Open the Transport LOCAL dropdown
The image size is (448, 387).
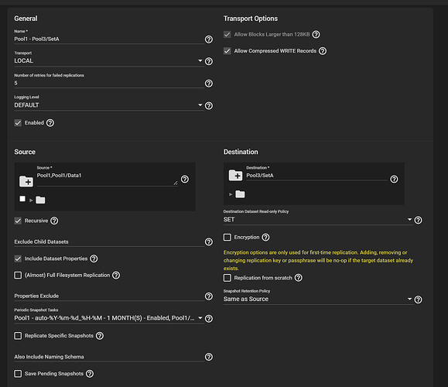click(108, 60)
